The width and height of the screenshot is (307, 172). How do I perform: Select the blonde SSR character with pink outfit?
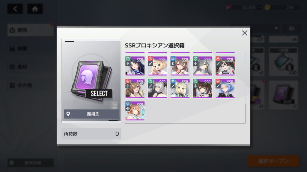click(157, 66)
